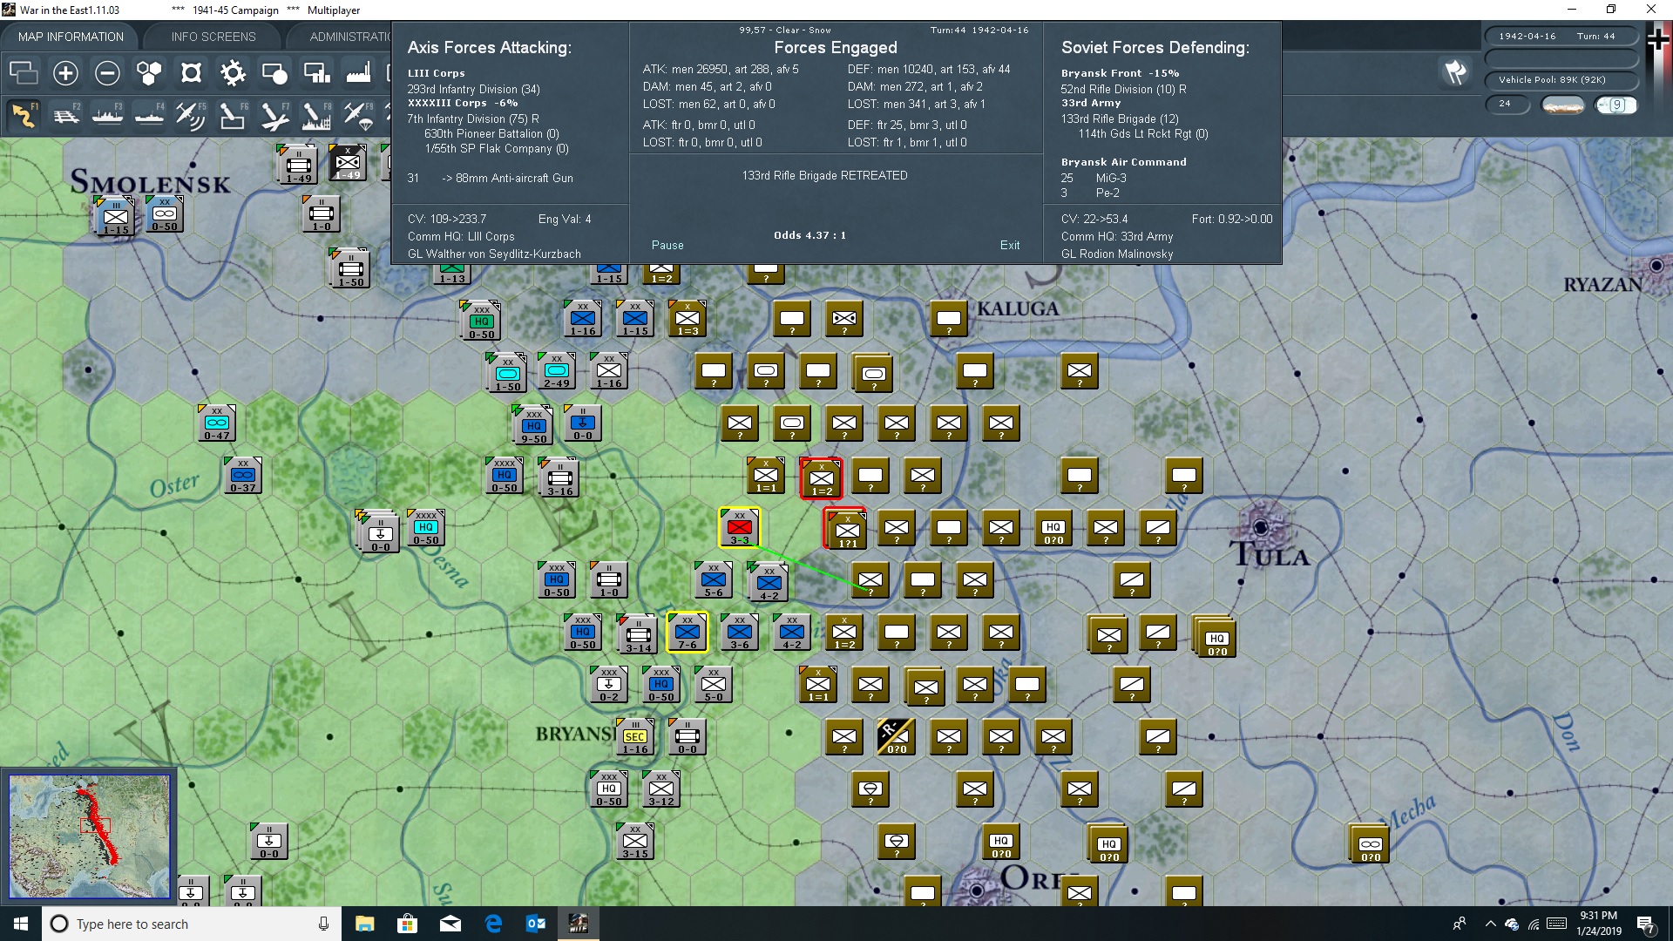The image size is (1673, 941).
Task: Select the F9 air drop mission icon
Action: coord(358,115)
